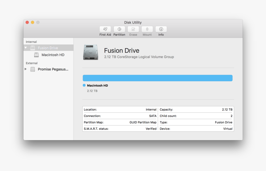The image size is (266, 171).
Task: Click the Capacity value 2.12 TB
Action: [227, 110]
